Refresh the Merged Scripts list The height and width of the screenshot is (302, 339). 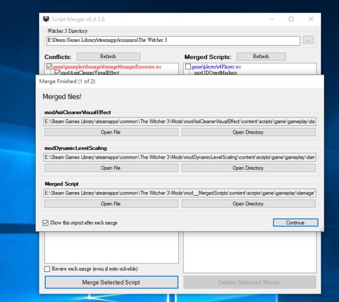point(261,57)
